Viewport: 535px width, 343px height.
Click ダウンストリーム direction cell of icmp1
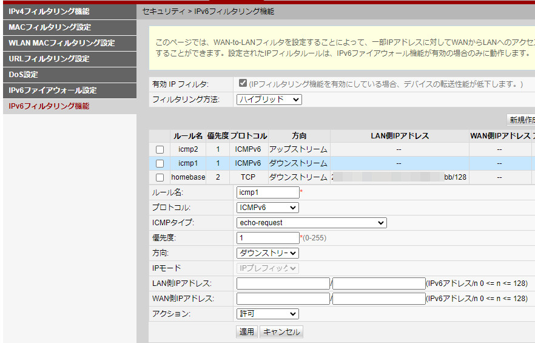299,164
